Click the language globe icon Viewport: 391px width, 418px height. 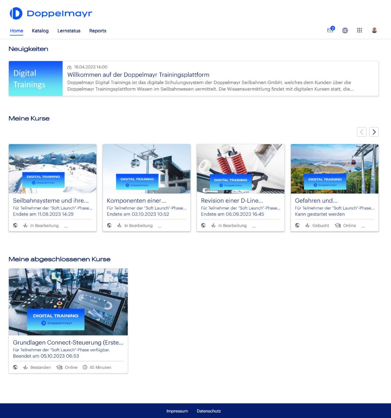tap(345, 30)
